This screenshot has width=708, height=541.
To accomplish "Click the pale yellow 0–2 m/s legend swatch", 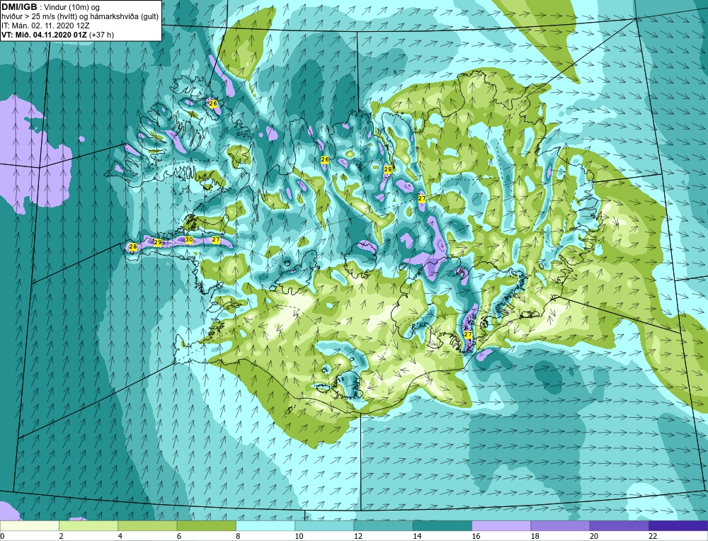I will [30, 525].
